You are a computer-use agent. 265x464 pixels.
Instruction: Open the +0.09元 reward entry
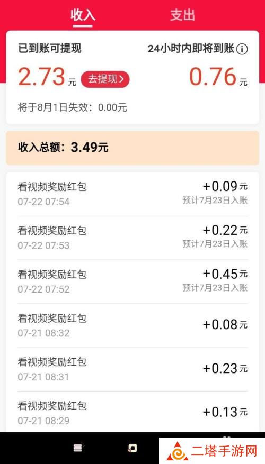[x=132, y=194]
